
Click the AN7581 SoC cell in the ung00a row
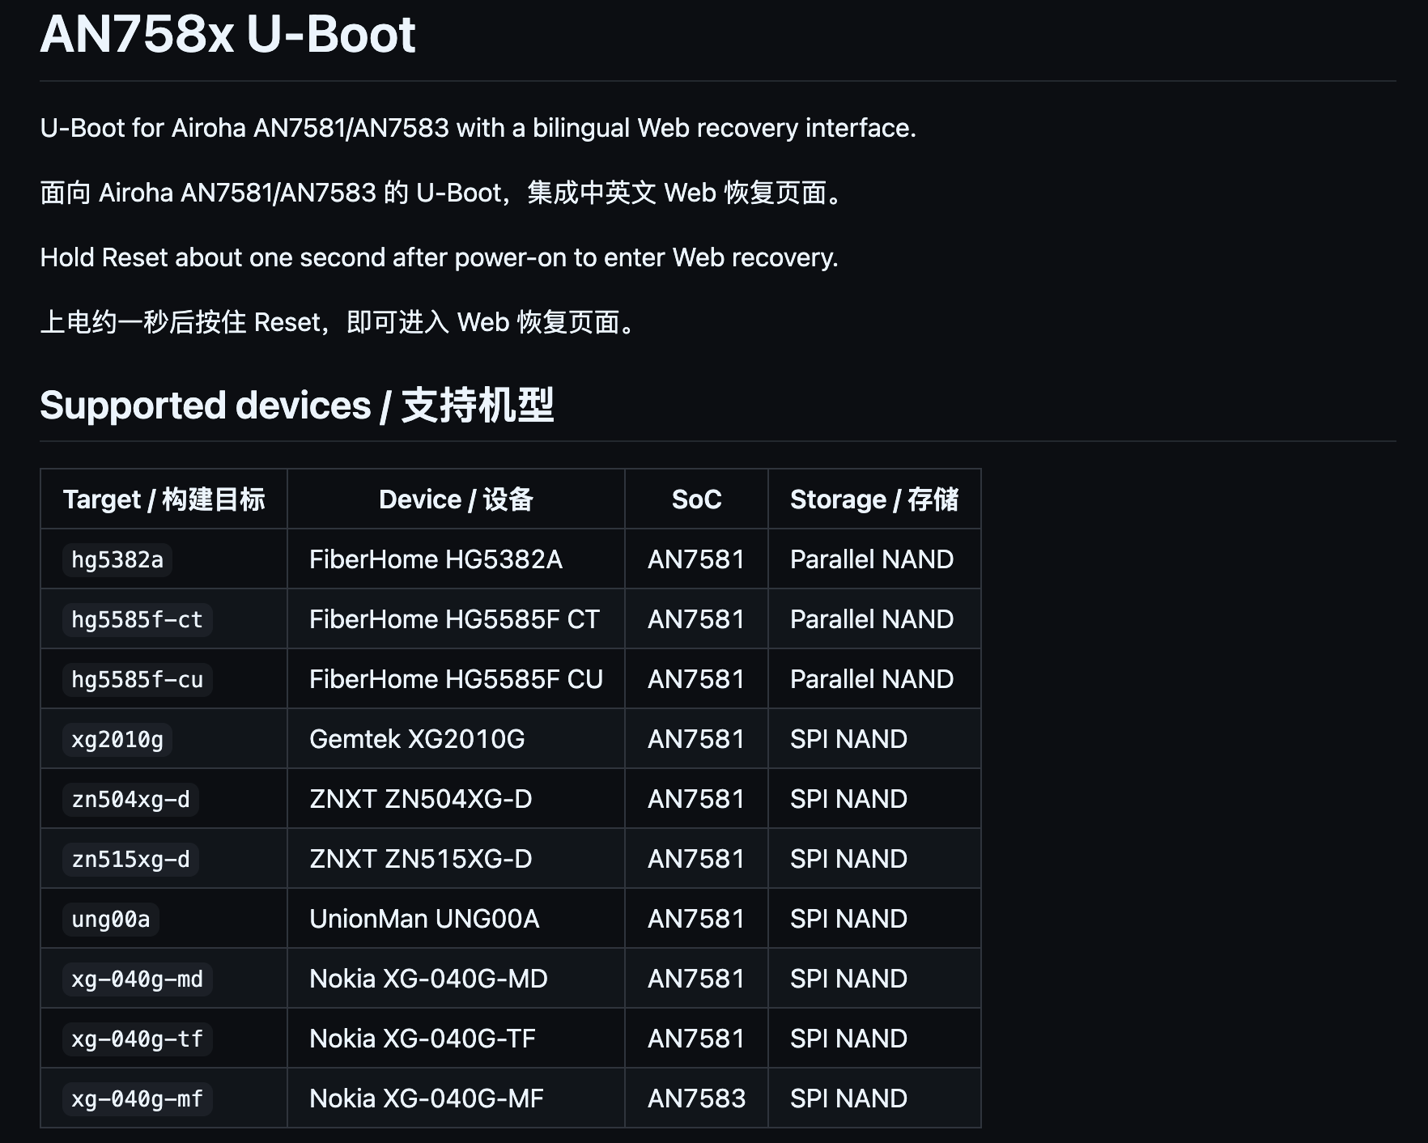tap(696, 919)
